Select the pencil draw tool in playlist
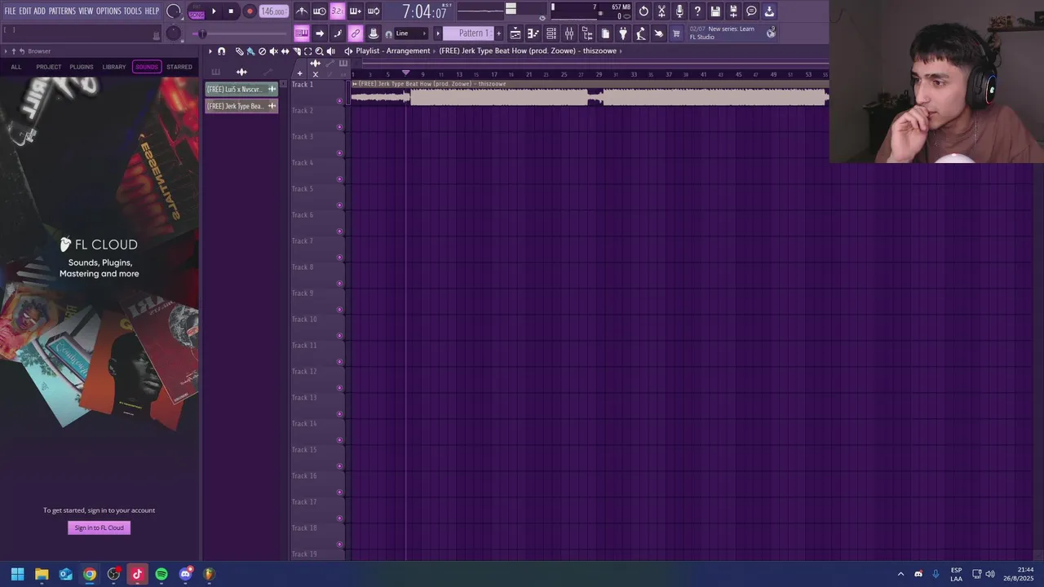The image size is (1044, 587). 239,51
